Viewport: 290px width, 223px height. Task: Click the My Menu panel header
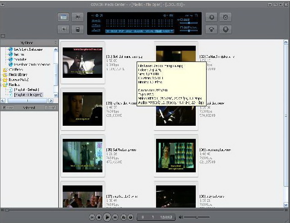point(29,43)
